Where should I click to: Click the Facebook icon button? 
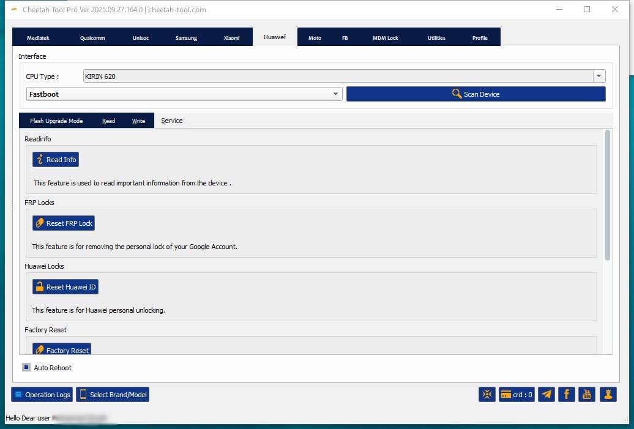pyautogui.click(x=567, y=395)
